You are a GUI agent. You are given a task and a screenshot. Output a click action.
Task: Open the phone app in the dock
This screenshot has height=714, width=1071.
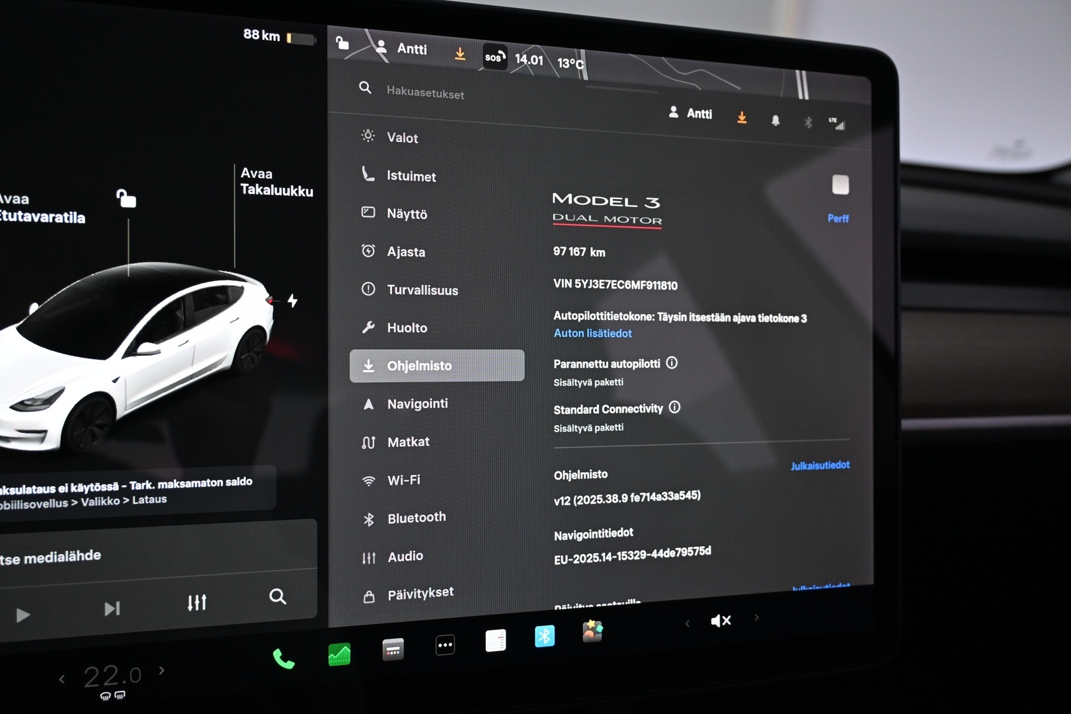[283, 659]
